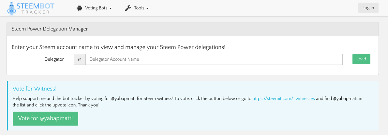388x135 pixels.
Task: Click the @ prefix addon box
Action: point(80,59)
